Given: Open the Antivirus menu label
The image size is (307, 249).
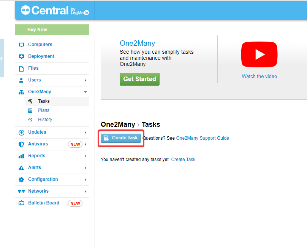Looking at the screenshot, I should pyautogui.click(x=38, y=144).
